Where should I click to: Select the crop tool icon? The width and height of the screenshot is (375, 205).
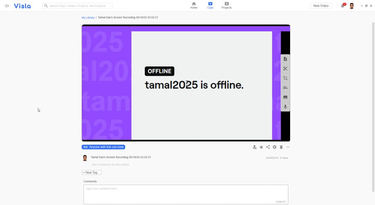tap(285, 78)
